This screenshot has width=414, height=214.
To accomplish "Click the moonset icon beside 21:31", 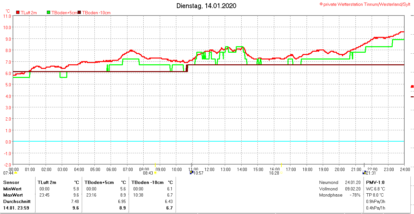I will (365, 173).
